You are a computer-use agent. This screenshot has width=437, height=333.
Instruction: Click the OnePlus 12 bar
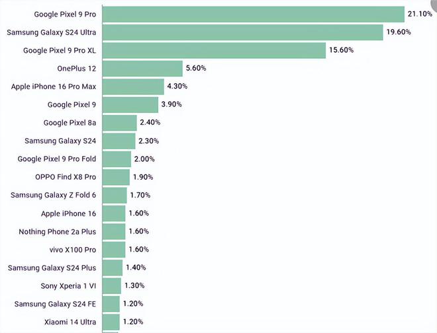click(142, 69)
